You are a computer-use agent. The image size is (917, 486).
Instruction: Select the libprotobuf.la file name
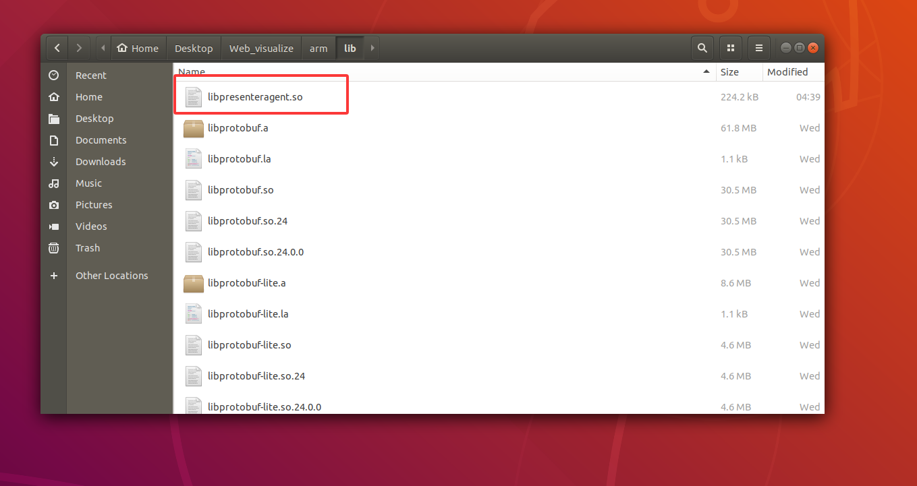240,159
